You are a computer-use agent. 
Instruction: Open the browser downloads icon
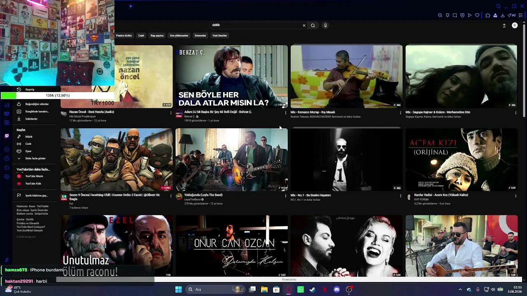point(503,15)
